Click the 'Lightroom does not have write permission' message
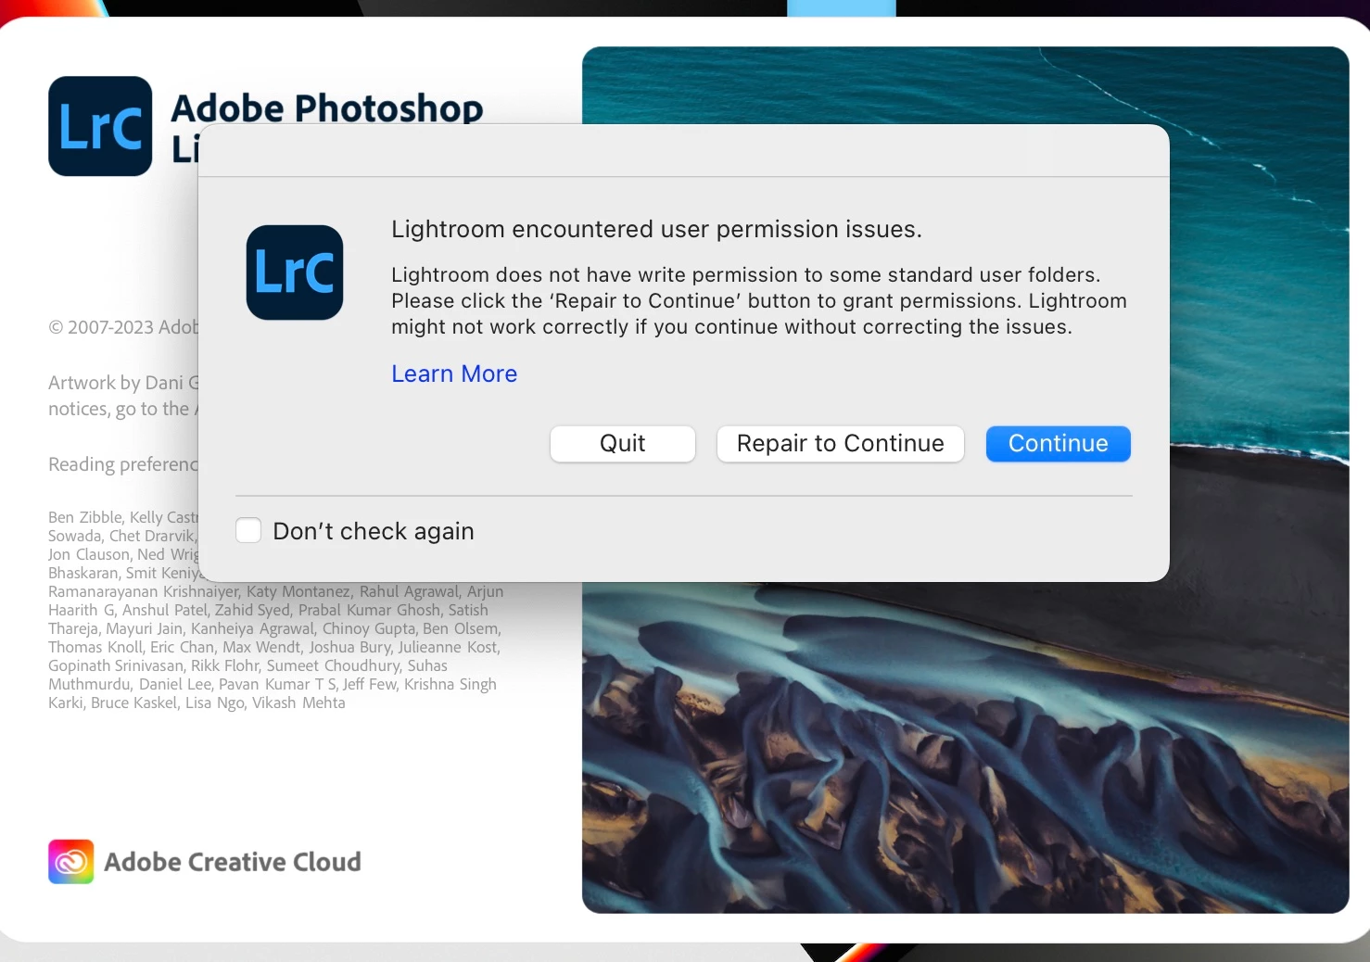Viewport: 1370px width, 962px height. 759,301
